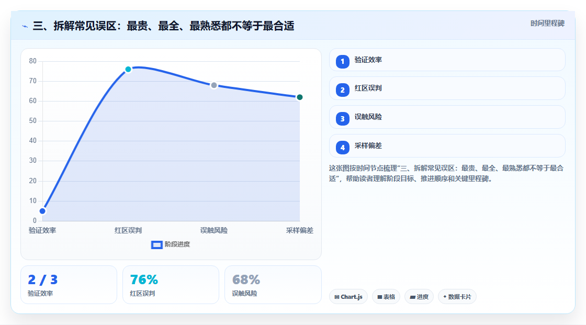Click the icon in the Chart.js tag
This screenshot has height=325, width=586.
point(337,297)
